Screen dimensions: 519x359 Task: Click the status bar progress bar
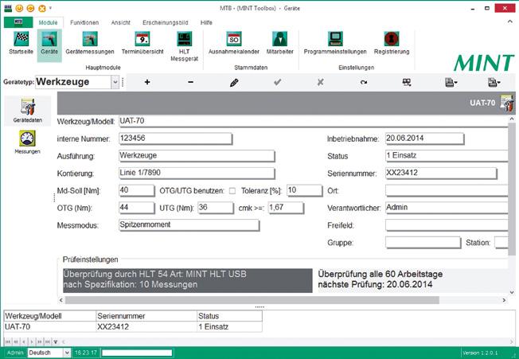[137, 353]
